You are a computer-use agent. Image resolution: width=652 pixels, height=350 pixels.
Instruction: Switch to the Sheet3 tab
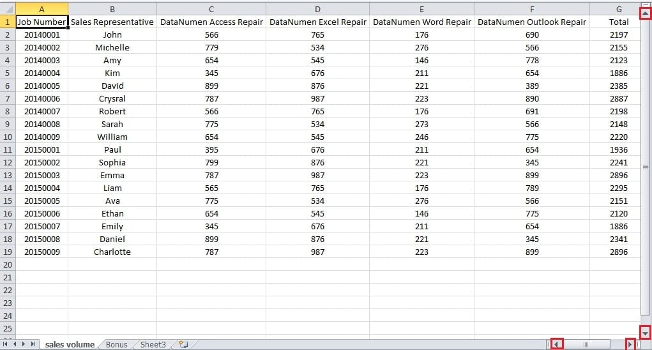(153, 345)
